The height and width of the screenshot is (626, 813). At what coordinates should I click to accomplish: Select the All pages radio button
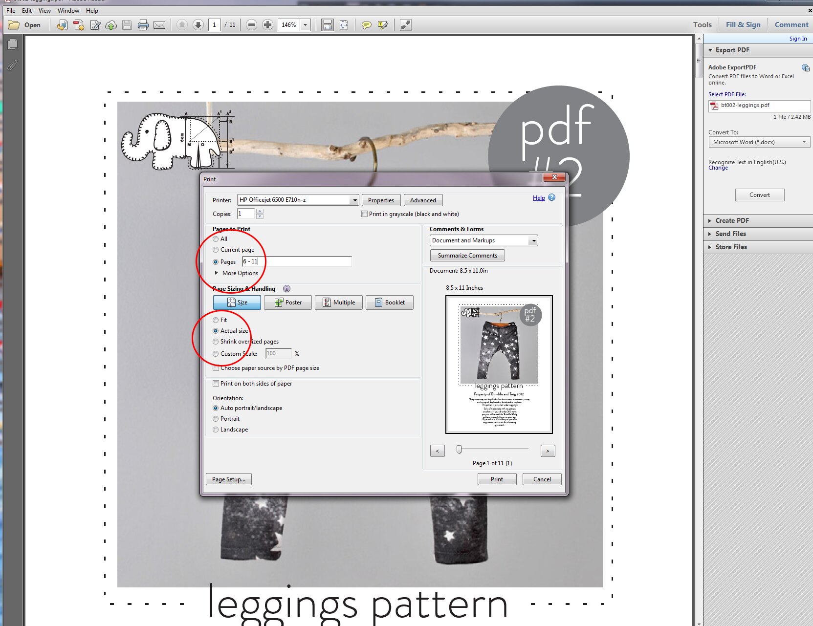tap(216, 239)
